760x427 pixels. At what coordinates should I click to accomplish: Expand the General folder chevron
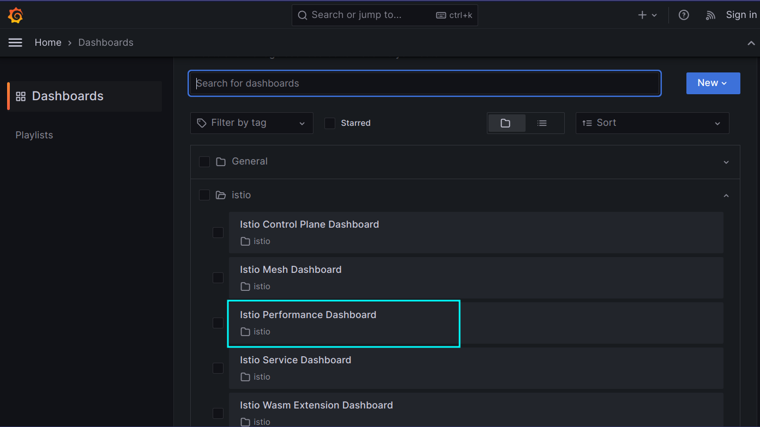click(726, 162)
